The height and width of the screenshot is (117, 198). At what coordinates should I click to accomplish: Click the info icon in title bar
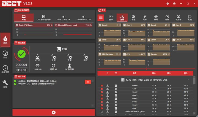pyautogui.click(x=167, y=4)
